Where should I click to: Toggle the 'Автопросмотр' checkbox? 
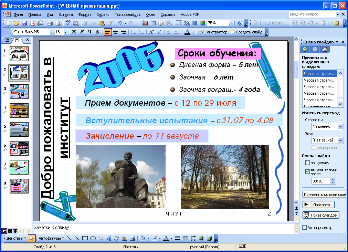pyautogui.click(x=305, y=227)
